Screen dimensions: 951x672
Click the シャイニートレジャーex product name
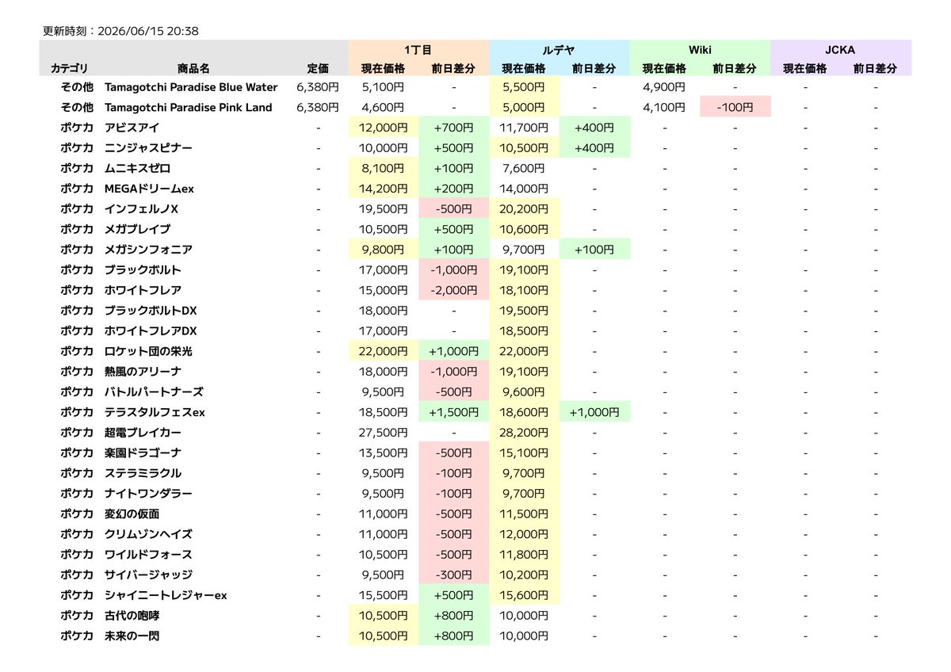click(166, 596)
